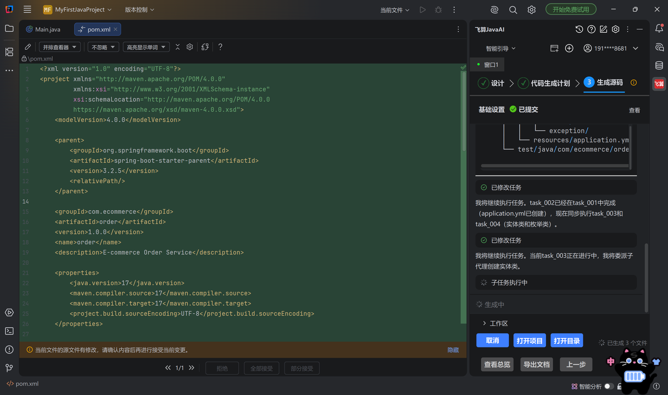Click the orange info icon beside 生成源码
668x395 pixels.
pyautogui.click(x=634, y=82)
